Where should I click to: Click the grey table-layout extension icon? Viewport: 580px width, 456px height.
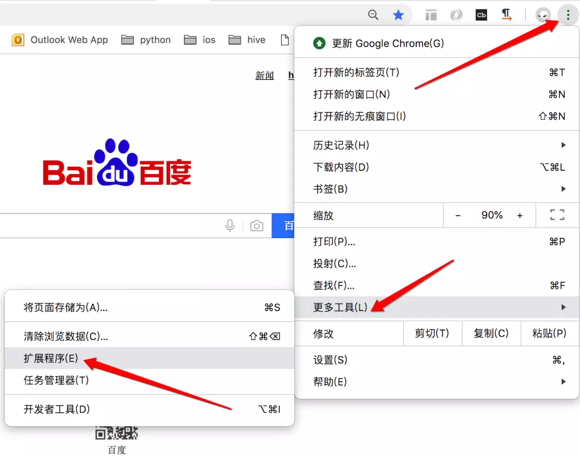coord(431,15)
